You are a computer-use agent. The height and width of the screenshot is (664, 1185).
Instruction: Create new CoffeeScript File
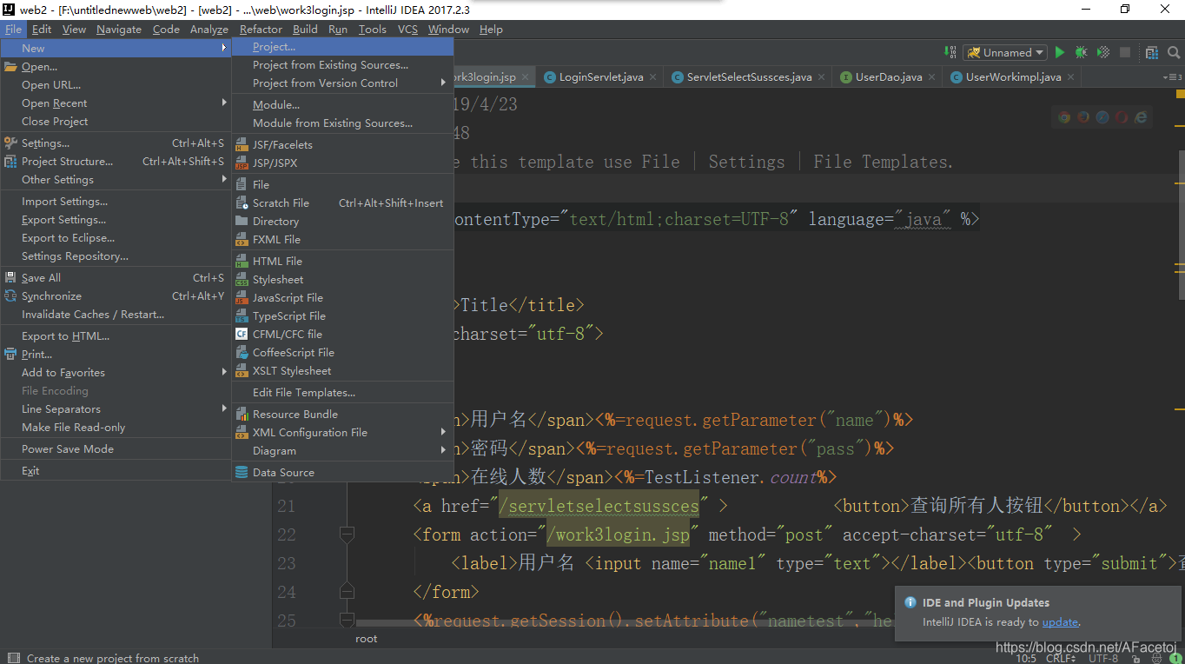pos(343,353)
